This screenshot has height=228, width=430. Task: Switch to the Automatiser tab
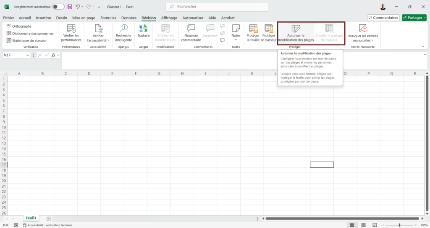(193, 18)
